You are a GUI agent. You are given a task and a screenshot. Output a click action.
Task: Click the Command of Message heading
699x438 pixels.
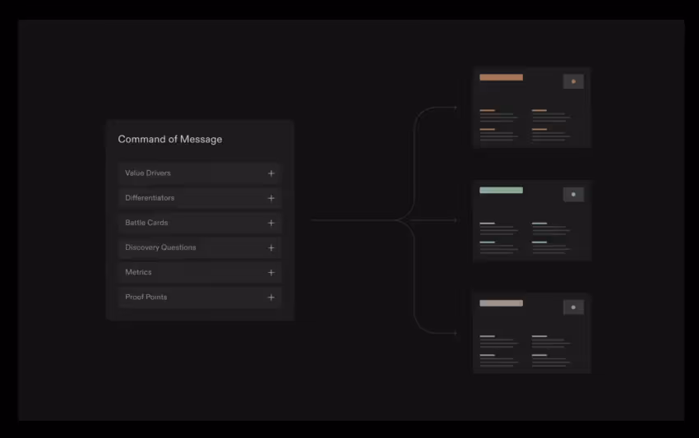coord(170,139)
